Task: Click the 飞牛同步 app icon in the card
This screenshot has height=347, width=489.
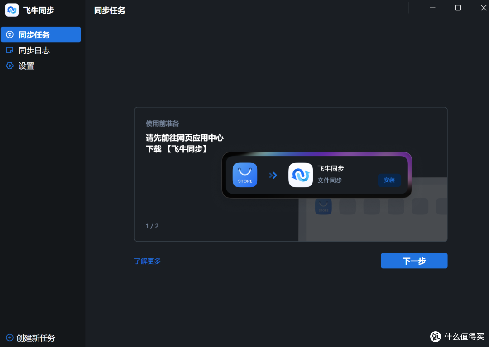Action: click(x=300, y=175)
